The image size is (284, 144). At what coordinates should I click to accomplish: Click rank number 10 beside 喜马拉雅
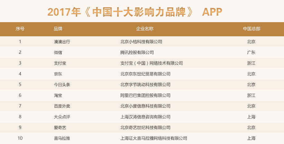pyautogui.click(x=20, y=138)
